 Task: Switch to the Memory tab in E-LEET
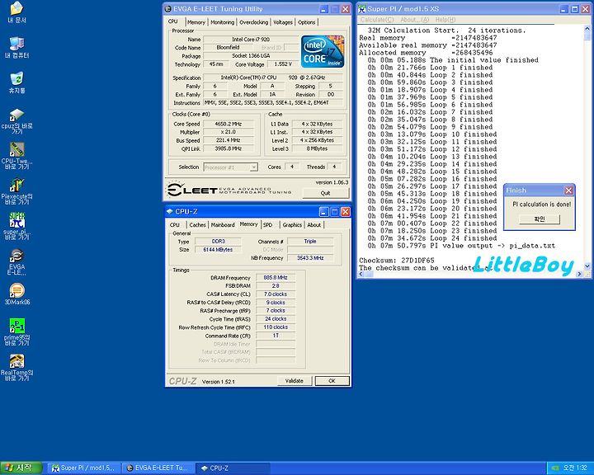[x=196, y=22]
